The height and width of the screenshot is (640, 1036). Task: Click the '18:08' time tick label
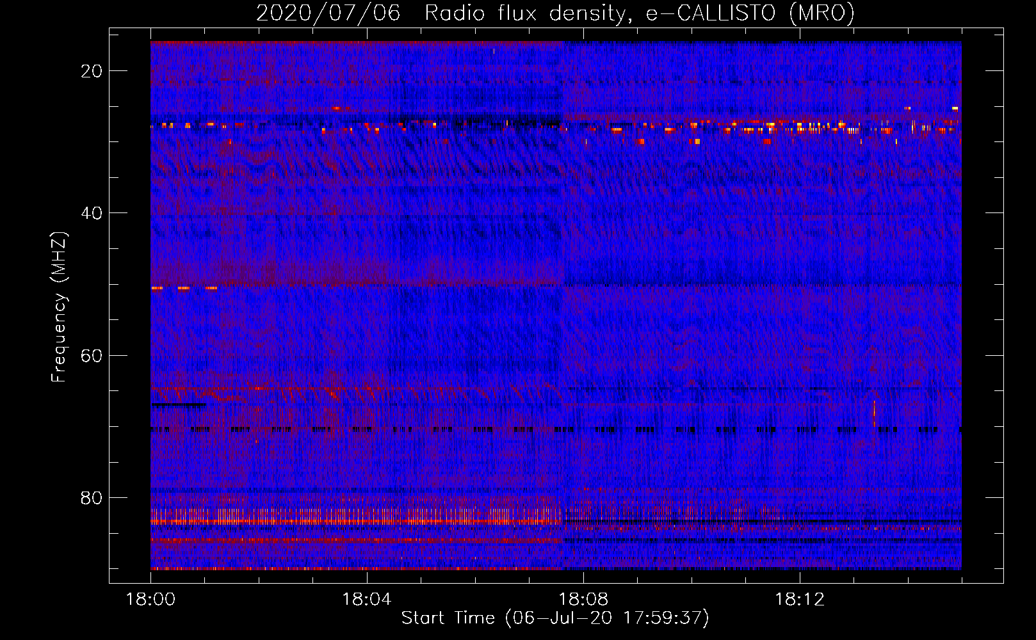point(583,600)
